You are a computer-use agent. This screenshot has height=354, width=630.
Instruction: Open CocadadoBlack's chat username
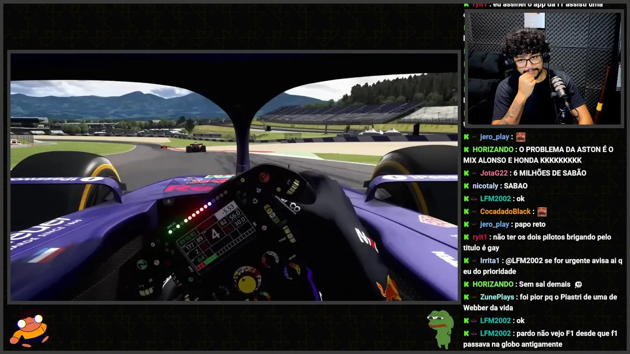click(x=505, y=211)
